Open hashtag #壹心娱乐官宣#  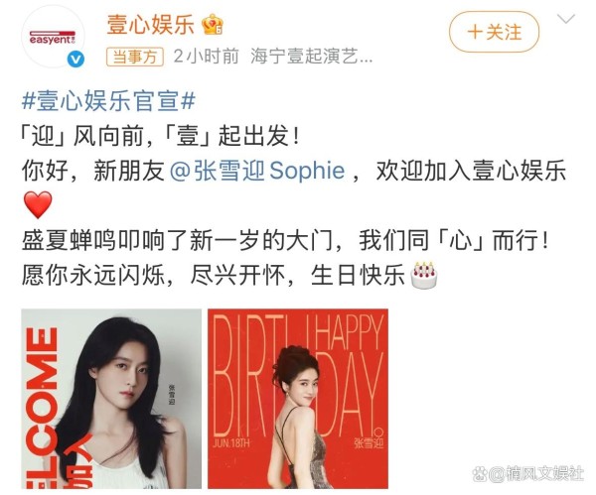[108, 101]
